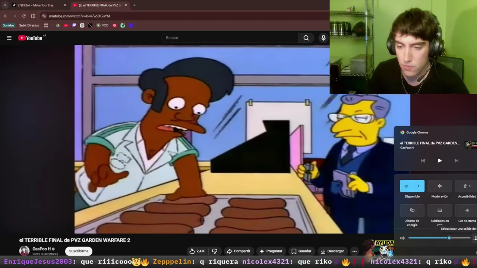
Task: Skip to next track in the media flyout
Action: click(457, 160)
